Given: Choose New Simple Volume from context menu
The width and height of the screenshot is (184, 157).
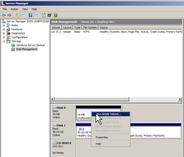Looking at the screenshot, I should (111, 114).
